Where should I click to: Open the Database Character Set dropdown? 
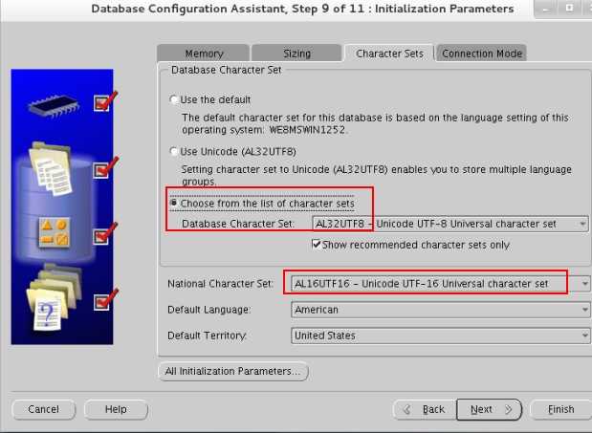point(450,224)
